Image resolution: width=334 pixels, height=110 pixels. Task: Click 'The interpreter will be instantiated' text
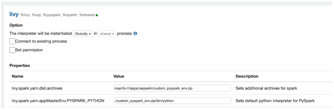[x=41, y=33]
